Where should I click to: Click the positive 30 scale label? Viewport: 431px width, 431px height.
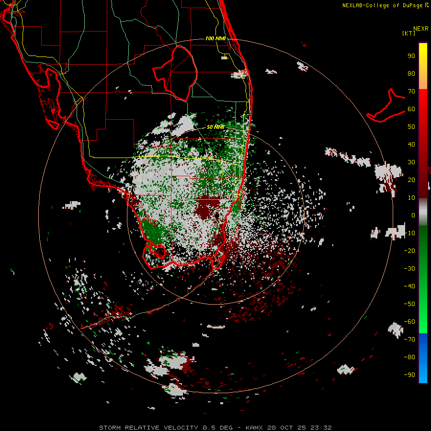[x=411, y=162]
